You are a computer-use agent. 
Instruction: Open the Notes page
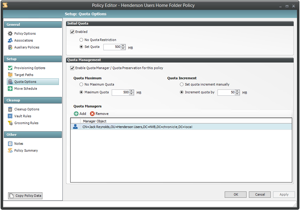[19, 144]
